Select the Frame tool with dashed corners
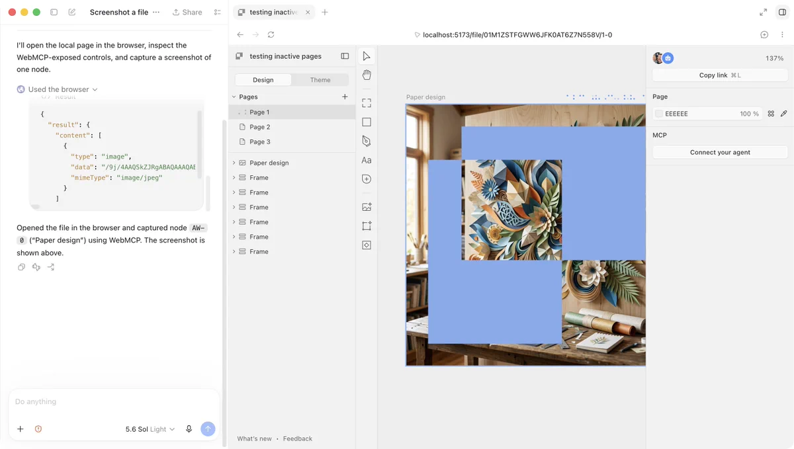This screenshot has width=794, height=449. [367, 103]
